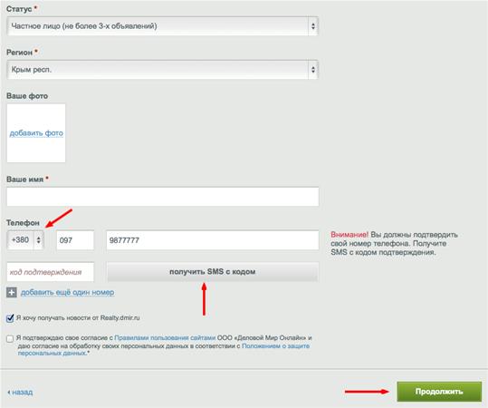The height and width of the screenshot is (408, 488).
Task: Click the Ваше имя input field
Action: click(x=163, y=197)
